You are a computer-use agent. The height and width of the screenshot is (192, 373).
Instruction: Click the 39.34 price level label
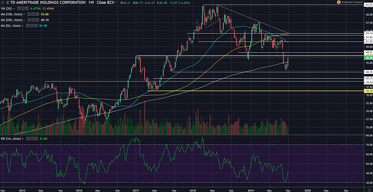368,82
